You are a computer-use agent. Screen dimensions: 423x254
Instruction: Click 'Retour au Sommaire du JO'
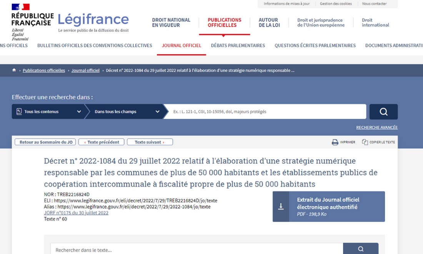[45, 142]
